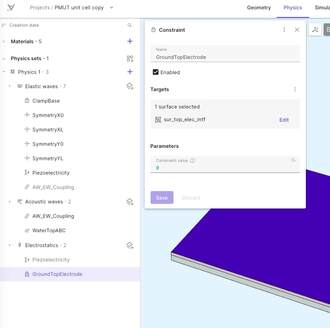Click the ClampBase lock icon

(x=27, y=100)
